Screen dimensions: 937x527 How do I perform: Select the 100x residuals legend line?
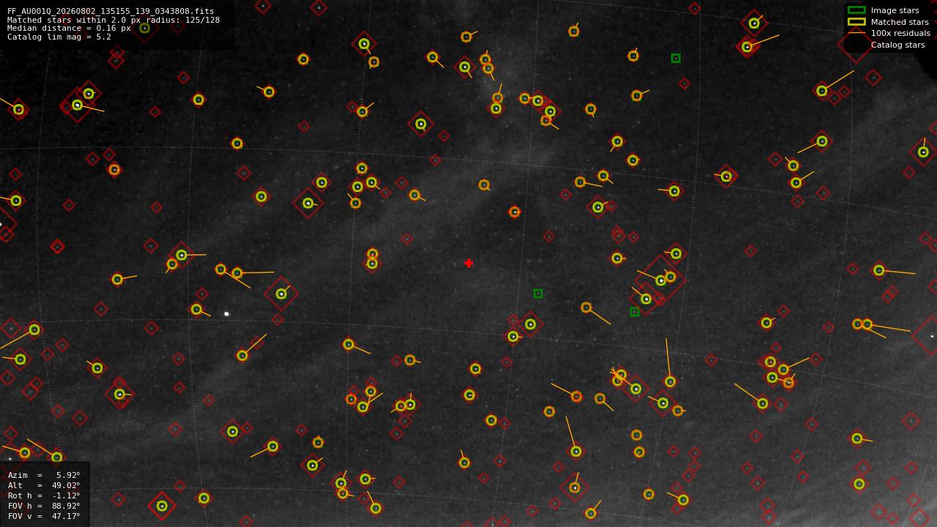(856, 33)
